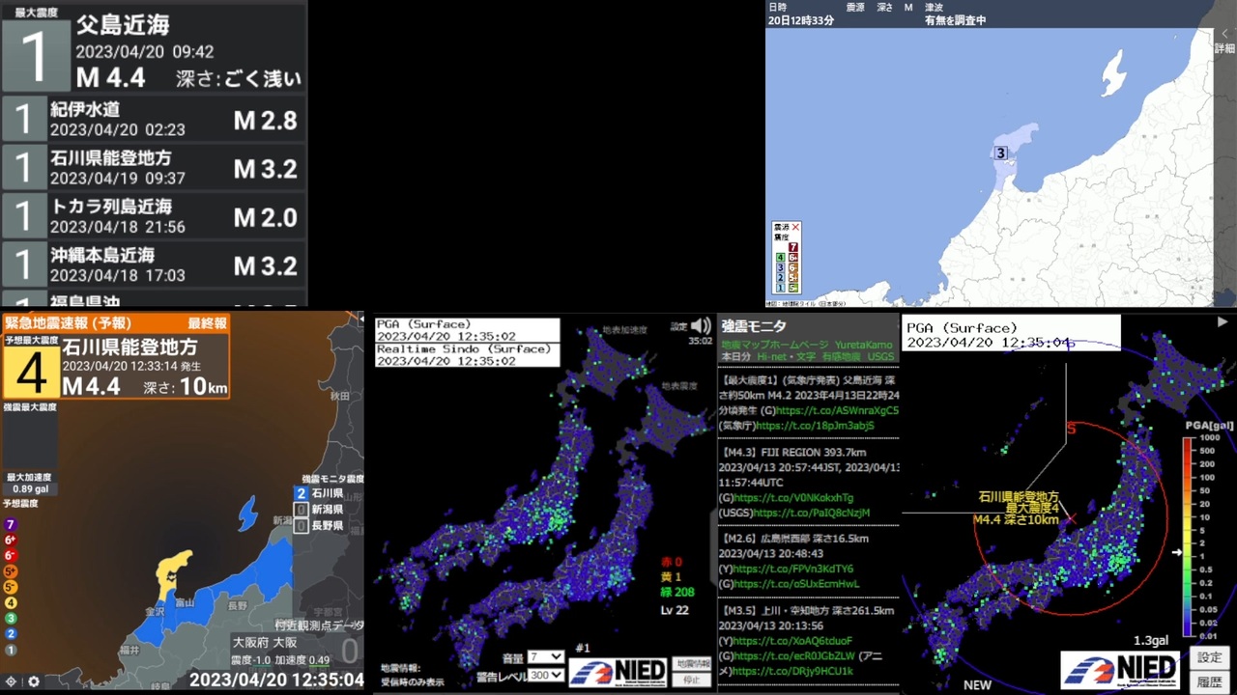
Task: Open the YuretaKamo link
Action: [x=864, y=345]
